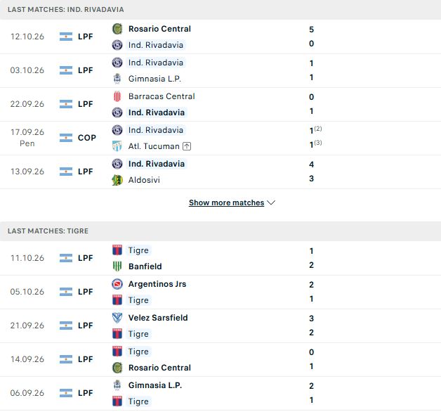Click the Aldosivi team crest

click(x=117, y=180)
